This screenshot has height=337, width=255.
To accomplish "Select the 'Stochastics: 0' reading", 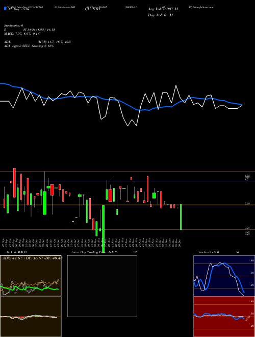I will pyautogui.click(x=14, y=26).
